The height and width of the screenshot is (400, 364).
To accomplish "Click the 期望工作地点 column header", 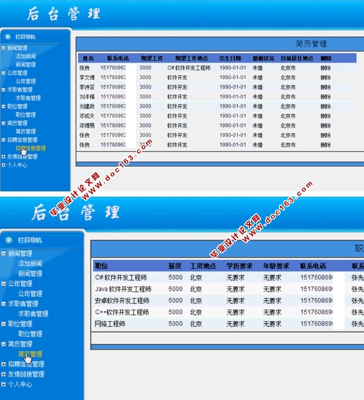I will click(x=191, y=58).
